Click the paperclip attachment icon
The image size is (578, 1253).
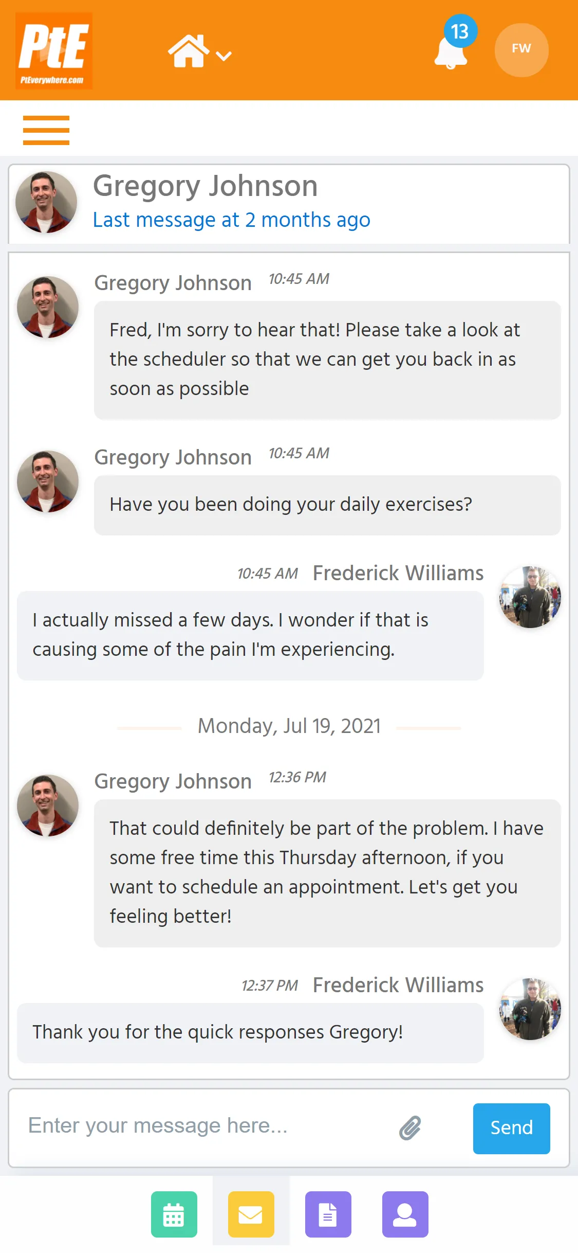click(x=410, y=1127)
